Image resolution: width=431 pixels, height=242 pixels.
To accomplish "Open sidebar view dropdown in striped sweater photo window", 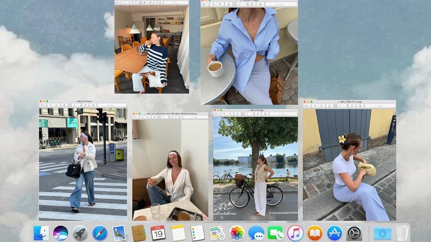I will click(x=118, y=2).
